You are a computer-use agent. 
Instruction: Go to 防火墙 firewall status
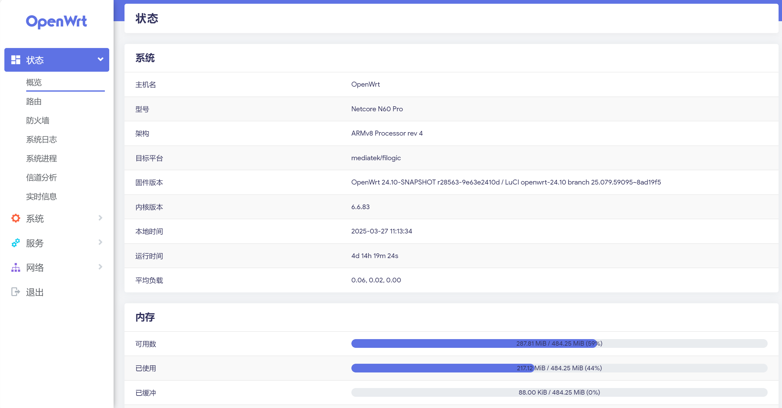click(x=38, y=120)
